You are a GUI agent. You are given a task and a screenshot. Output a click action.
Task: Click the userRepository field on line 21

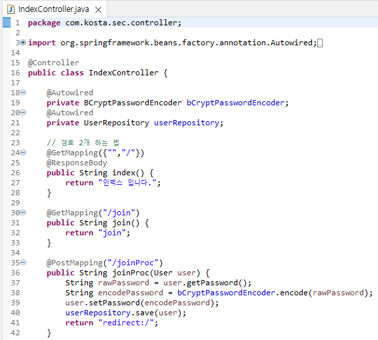pos(187,123)
